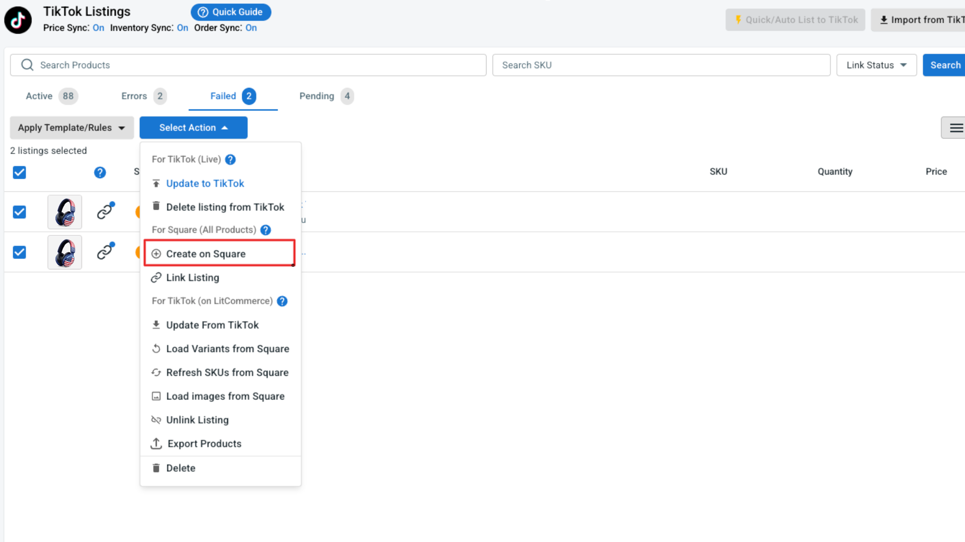
Task: Select Create on Square
Action: (x=220, y=253)
